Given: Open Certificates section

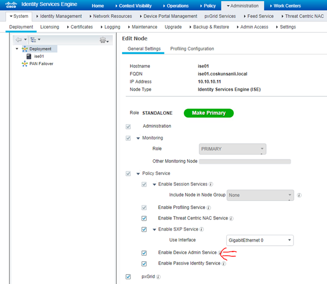Looking at the screenshot, I should point(80,27).
